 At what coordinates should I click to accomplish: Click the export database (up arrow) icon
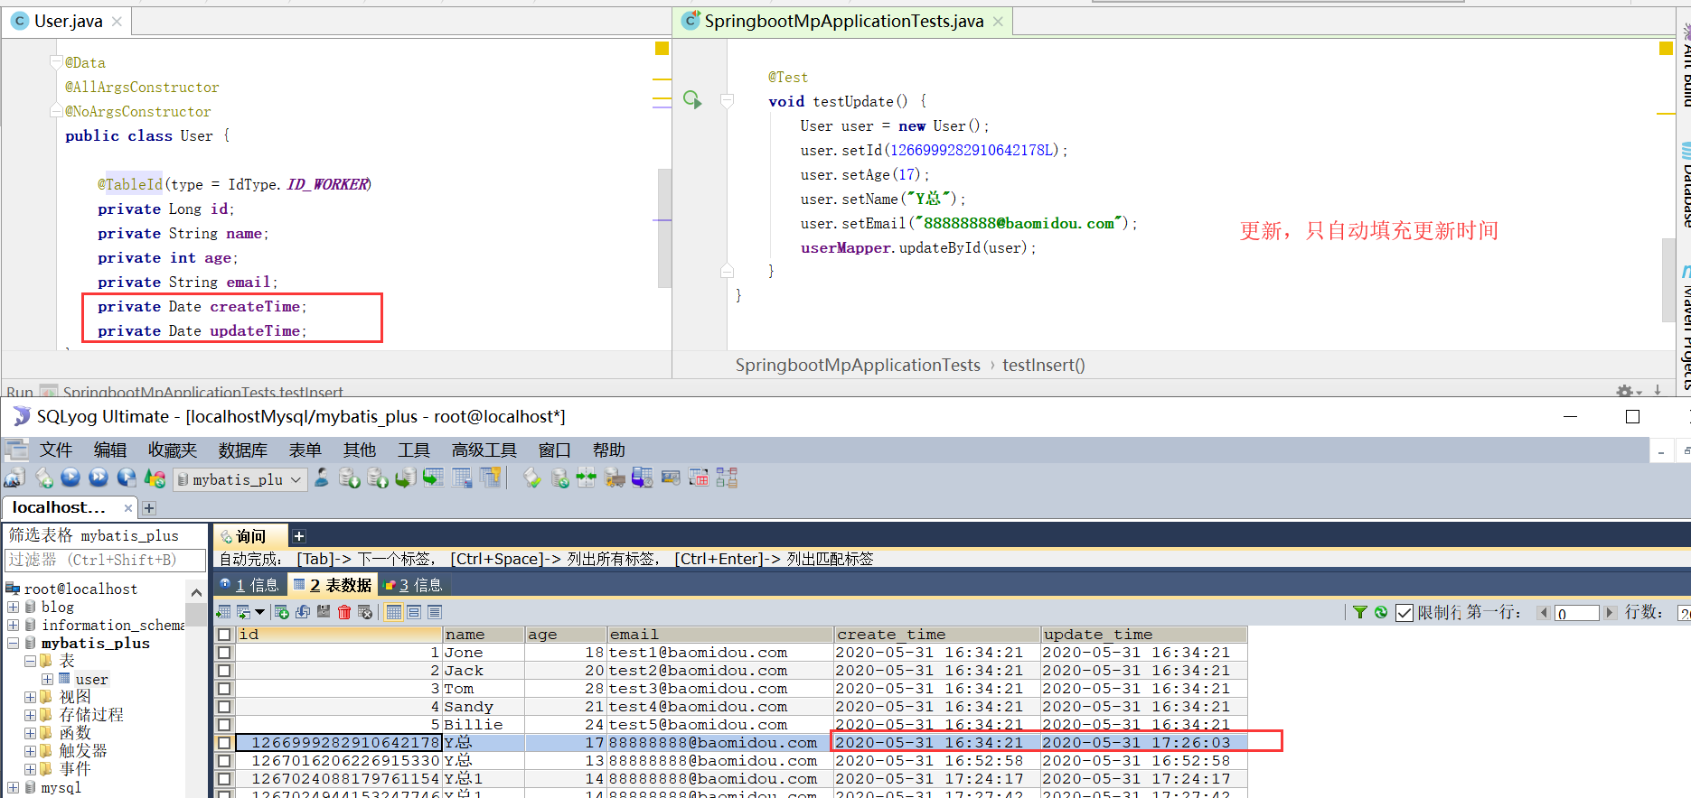point(378,478)
